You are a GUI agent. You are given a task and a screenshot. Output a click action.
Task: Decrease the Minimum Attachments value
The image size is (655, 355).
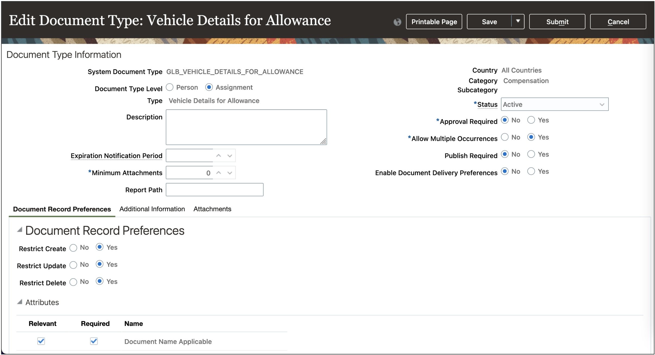[x=230, y=173]
